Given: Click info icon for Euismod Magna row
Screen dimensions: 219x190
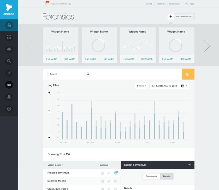Looking at the screenshot, I should (115, 181).
